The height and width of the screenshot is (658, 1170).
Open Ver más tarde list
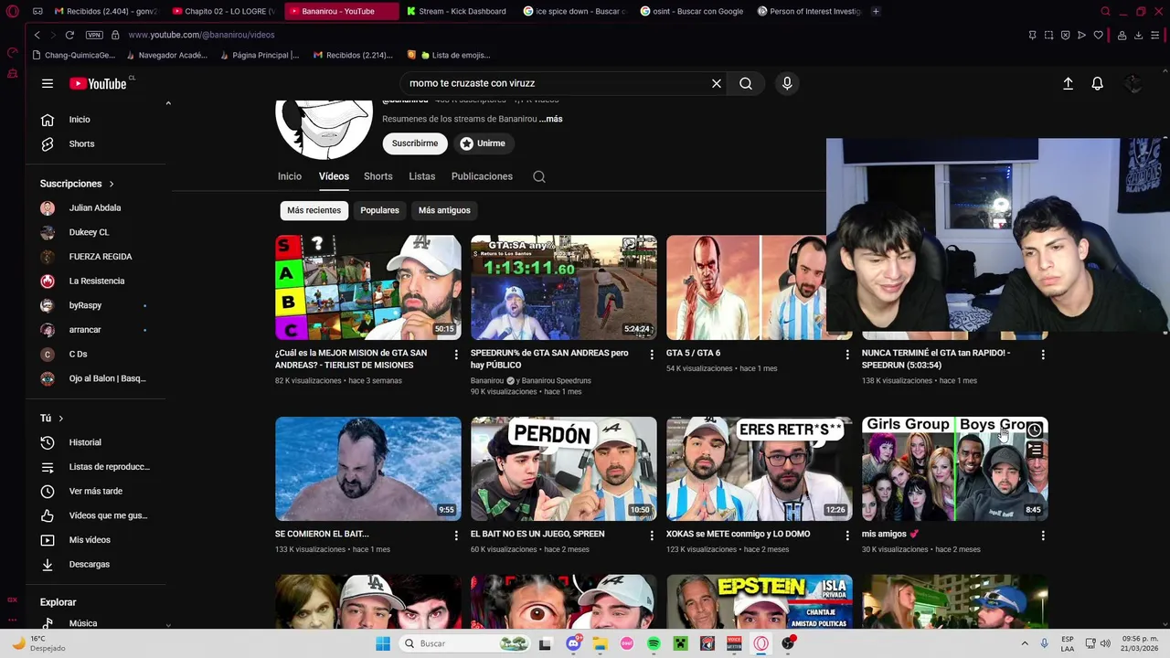point(95,491)
